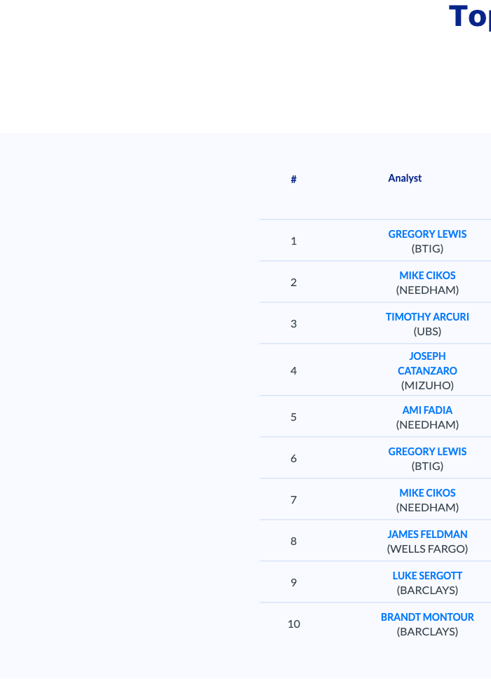Open James Feldman analyst profile
Viewport: 491px width, 679px height.
(427, 535)
